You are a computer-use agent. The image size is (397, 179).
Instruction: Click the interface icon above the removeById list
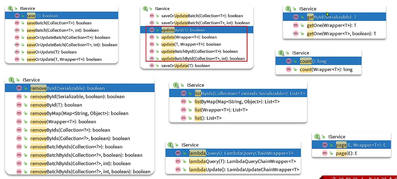point(11,80)
